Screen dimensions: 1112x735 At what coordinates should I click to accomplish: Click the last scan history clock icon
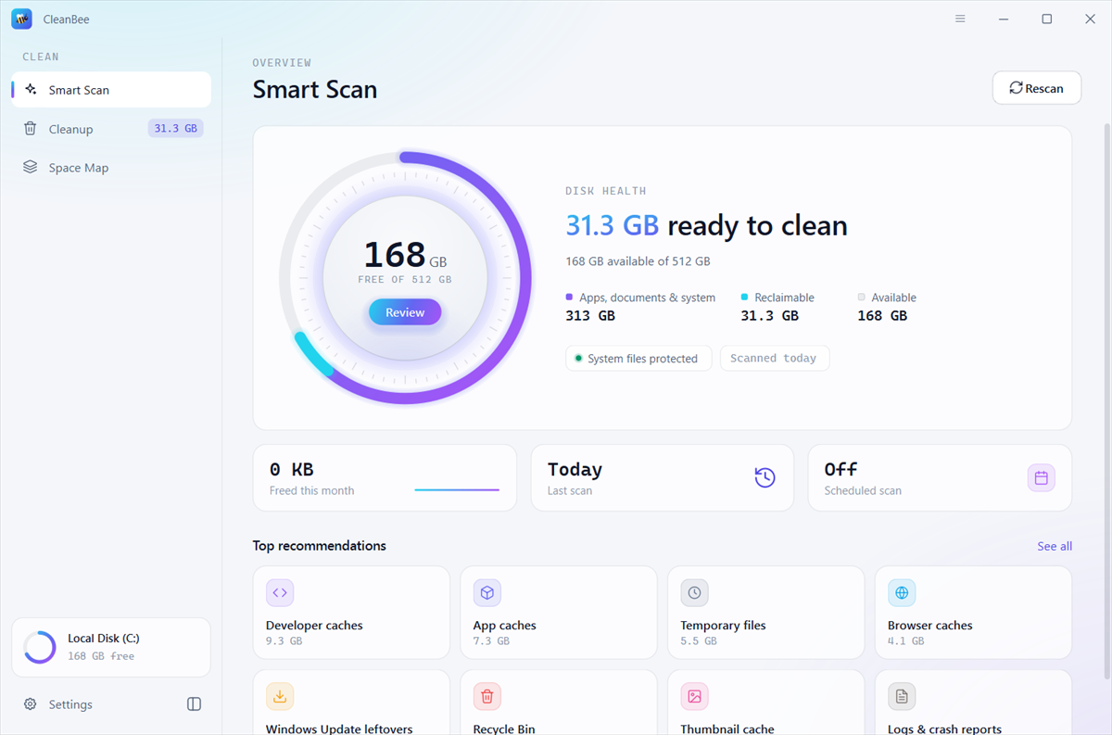point(764,477)
